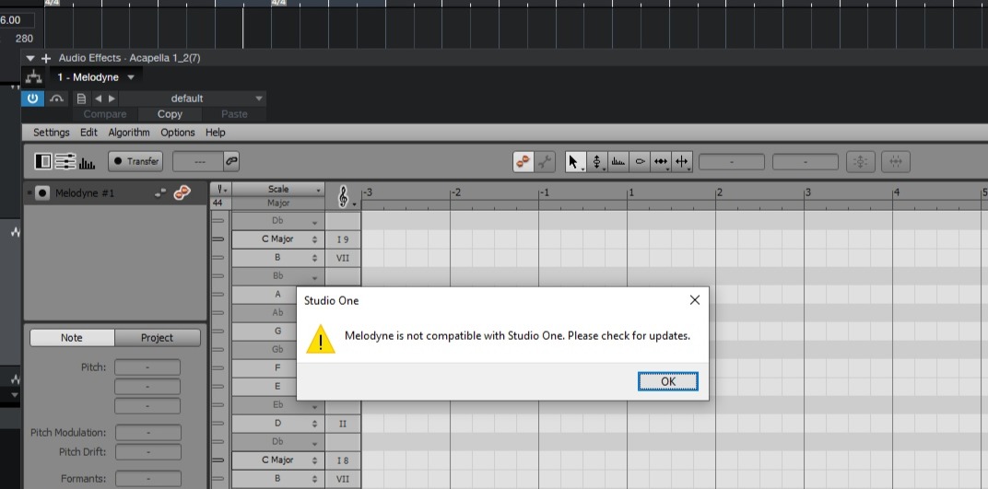Switch to note assignment mode (wrench icon)

click(x=545, y=162)
